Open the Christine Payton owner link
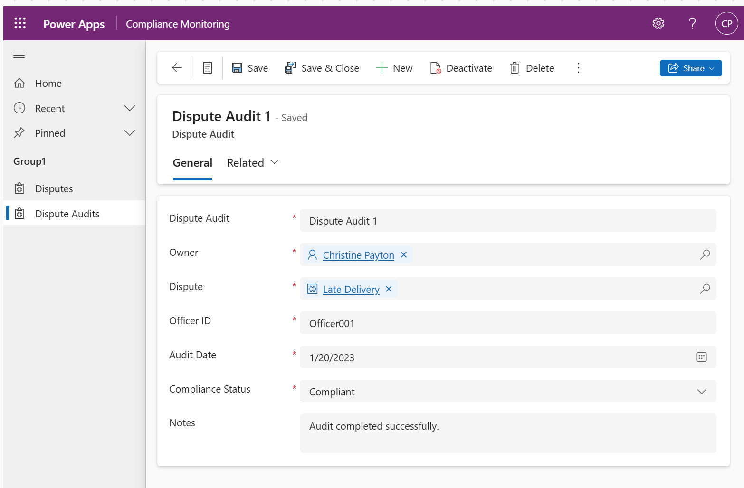 [x=358, y=255]
